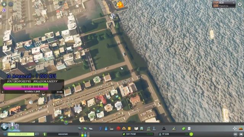
Task: Click the RCI zoning demand bars
Action: click(x=85, y=134)
